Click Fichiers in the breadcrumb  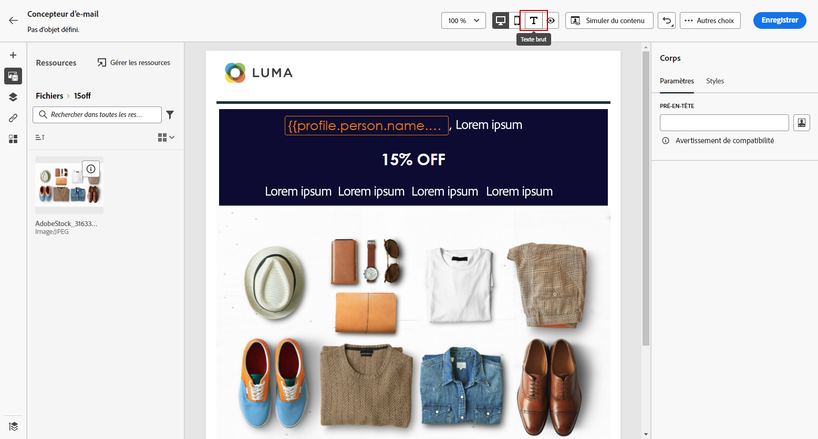(x=49, y=95)
